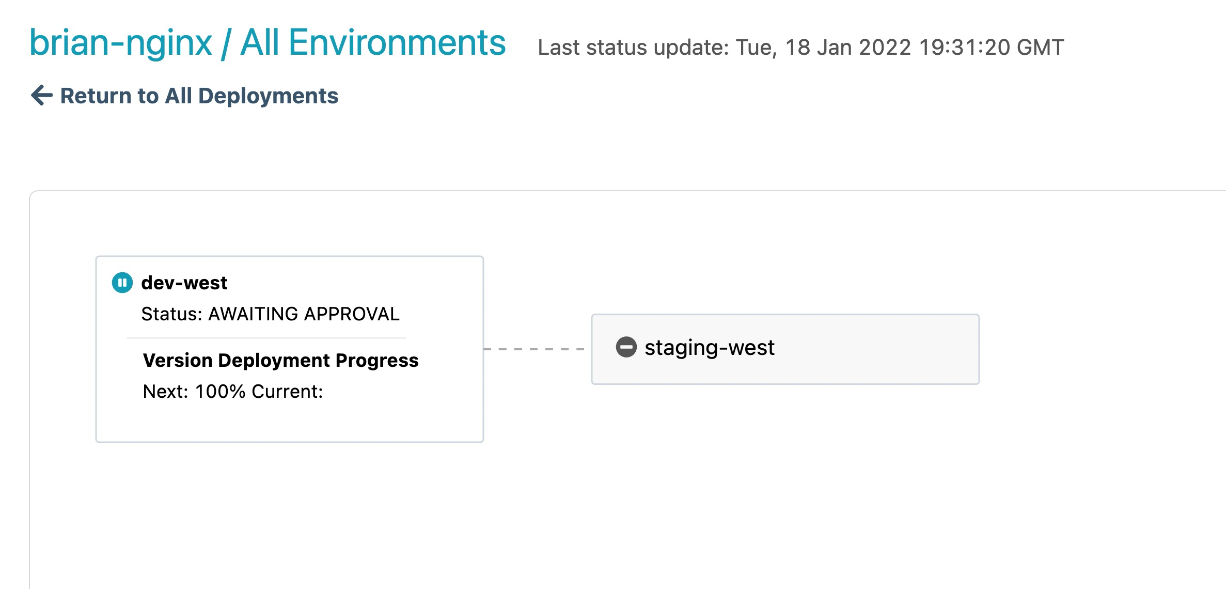Click the 19:31:20 GMT time in header

[x=992, y=48]
